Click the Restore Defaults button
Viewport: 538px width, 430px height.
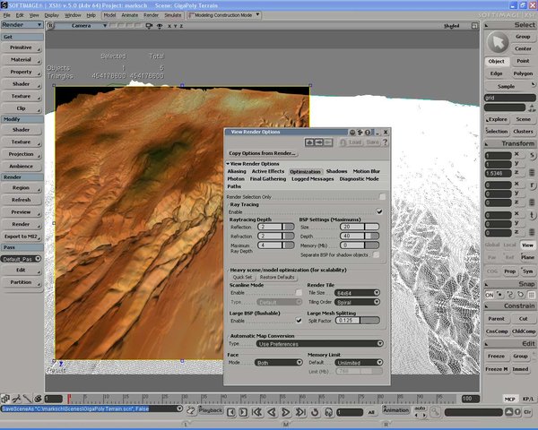(277, 277)
